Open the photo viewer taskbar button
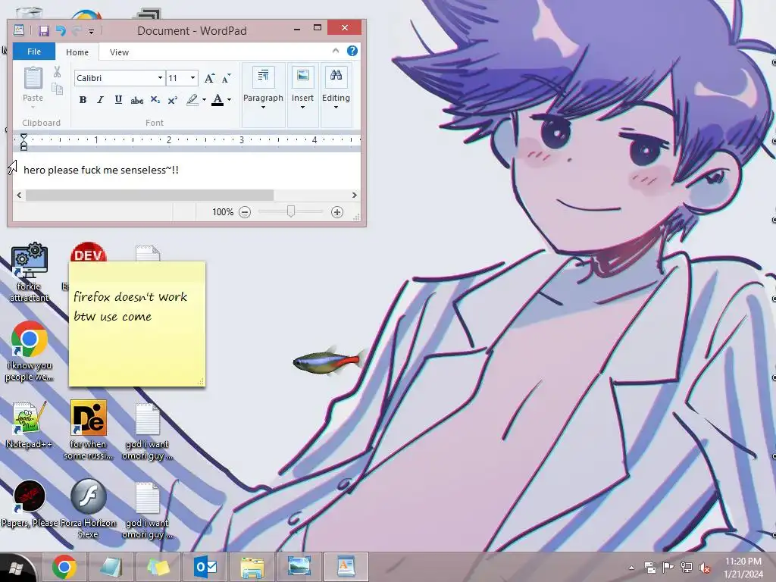 pos(299,567)
